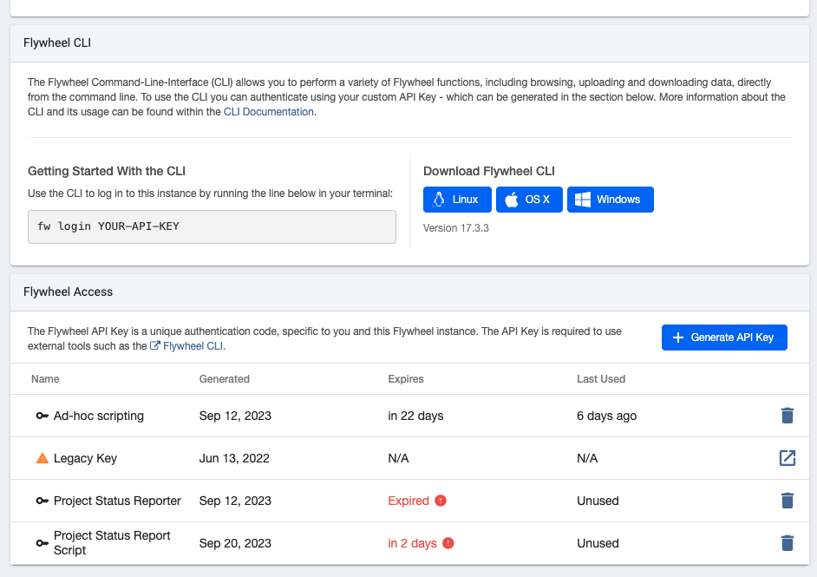817x577 pixels.
Task: Open Legacy Key via the external link icon
Action: [788, 458]
